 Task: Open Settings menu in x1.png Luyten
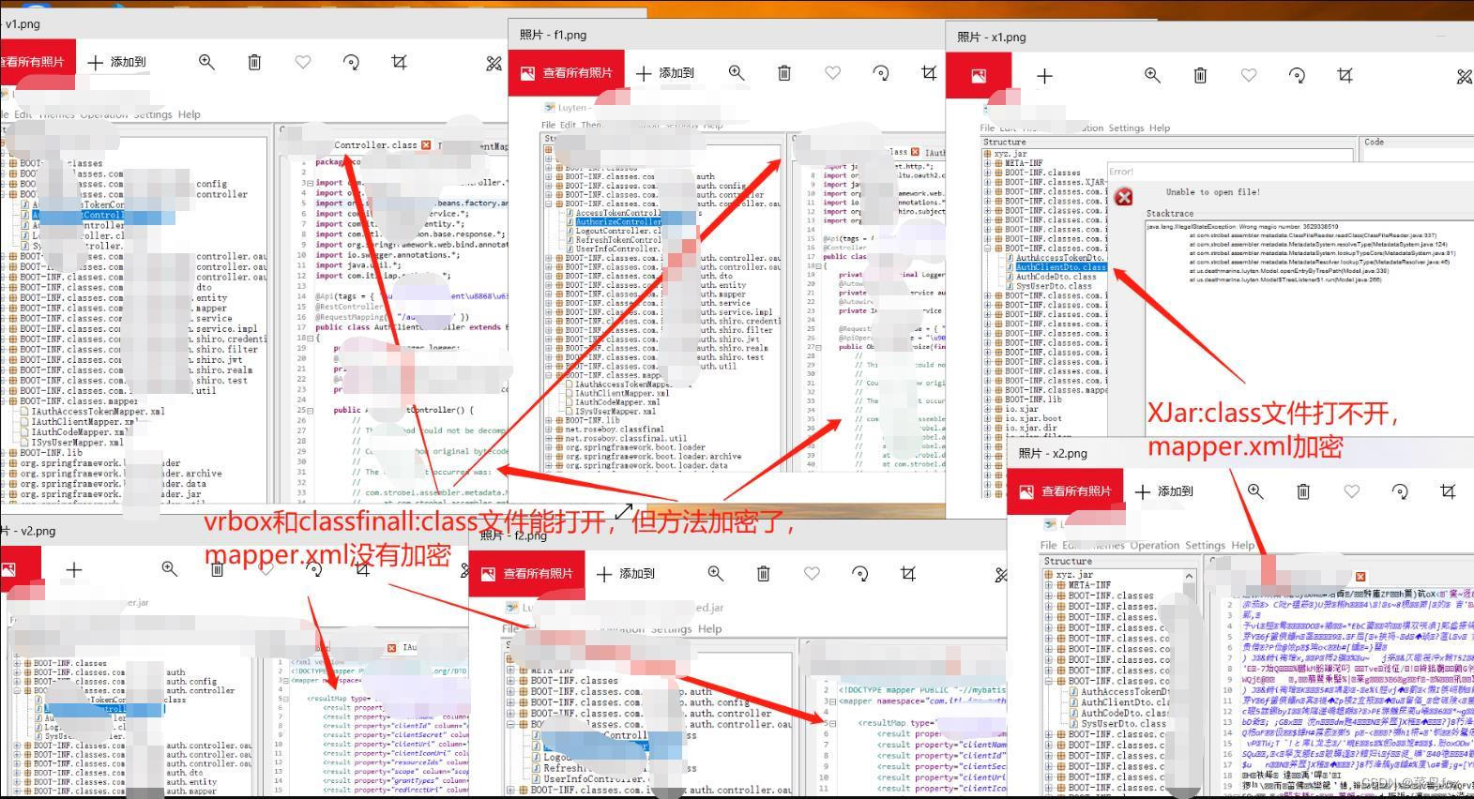[x=1126, y=128]
